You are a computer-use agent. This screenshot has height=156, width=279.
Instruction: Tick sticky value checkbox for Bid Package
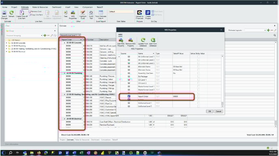point(198,77)
